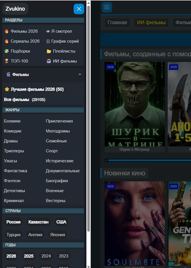Click the flame icon beside Сериалы 2026

point(7,41)
